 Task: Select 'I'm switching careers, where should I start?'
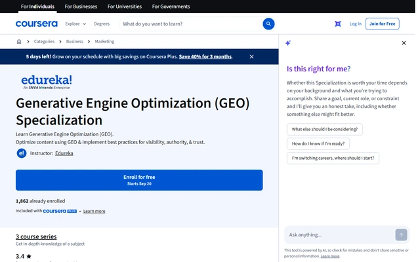[333, 158]
